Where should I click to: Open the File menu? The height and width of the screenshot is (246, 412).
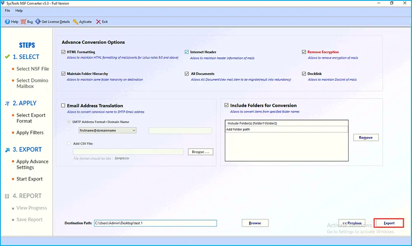(x=7, y=10)
